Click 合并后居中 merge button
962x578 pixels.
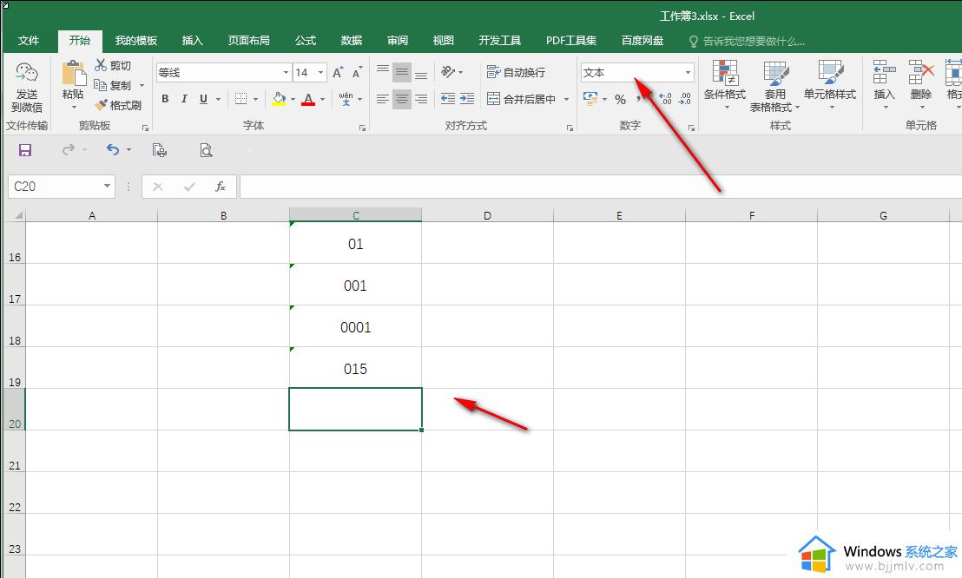point(522,99)
